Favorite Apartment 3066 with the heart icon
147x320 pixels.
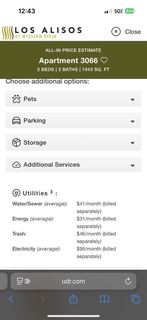pos(104,60)
